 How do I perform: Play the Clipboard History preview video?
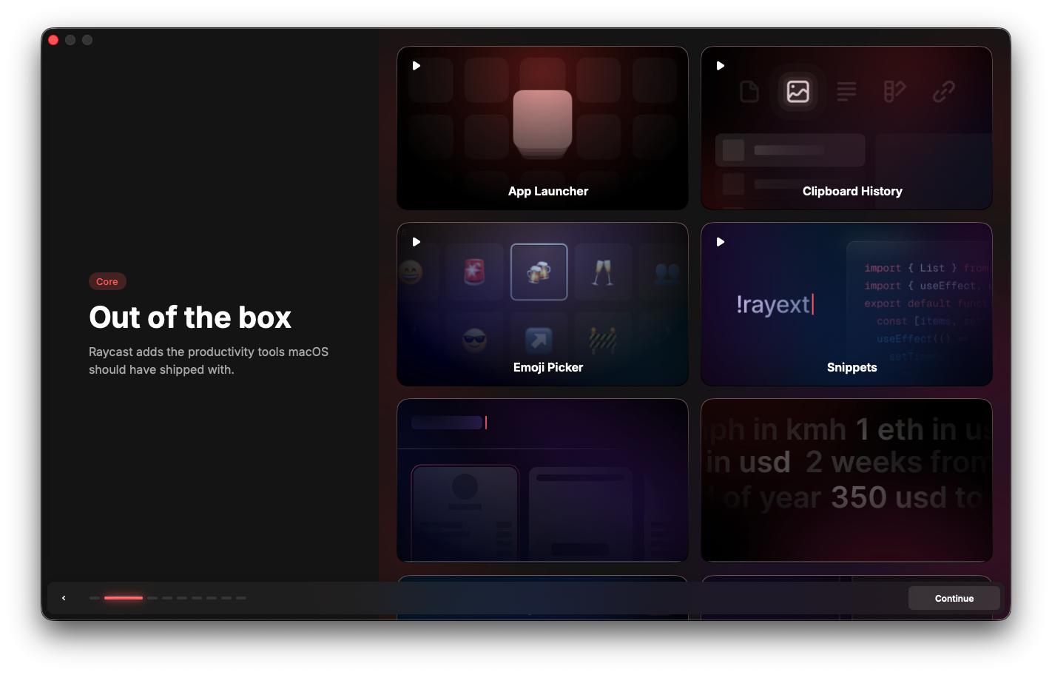pos(721,66)
